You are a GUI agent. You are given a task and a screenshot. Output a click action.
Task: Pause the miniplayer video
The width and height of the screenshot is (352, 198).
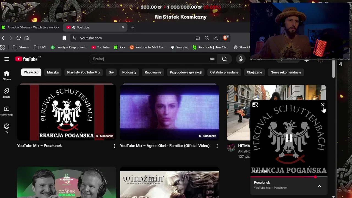(289, 138)
